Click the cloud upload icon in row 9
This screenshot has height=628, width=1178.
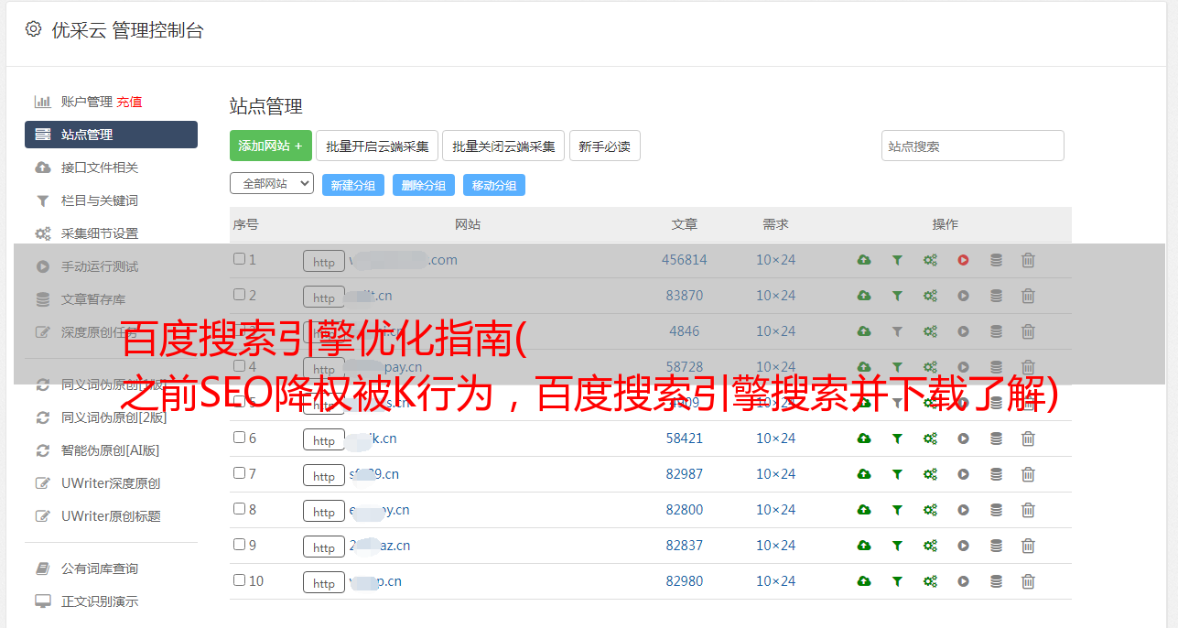[864, 546]
